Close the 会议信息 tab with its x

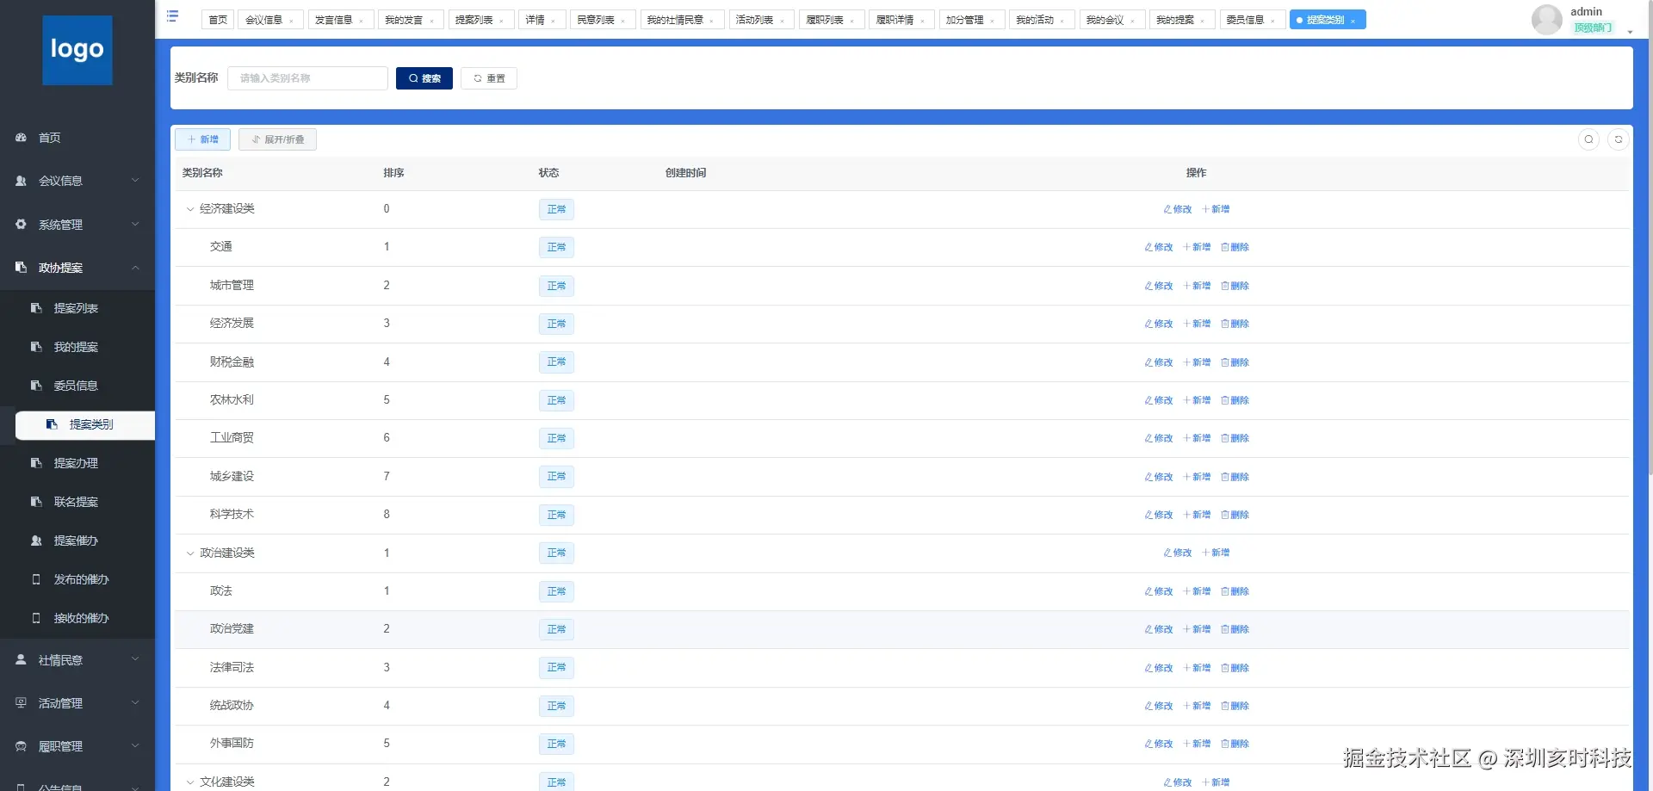click(291, 21)
